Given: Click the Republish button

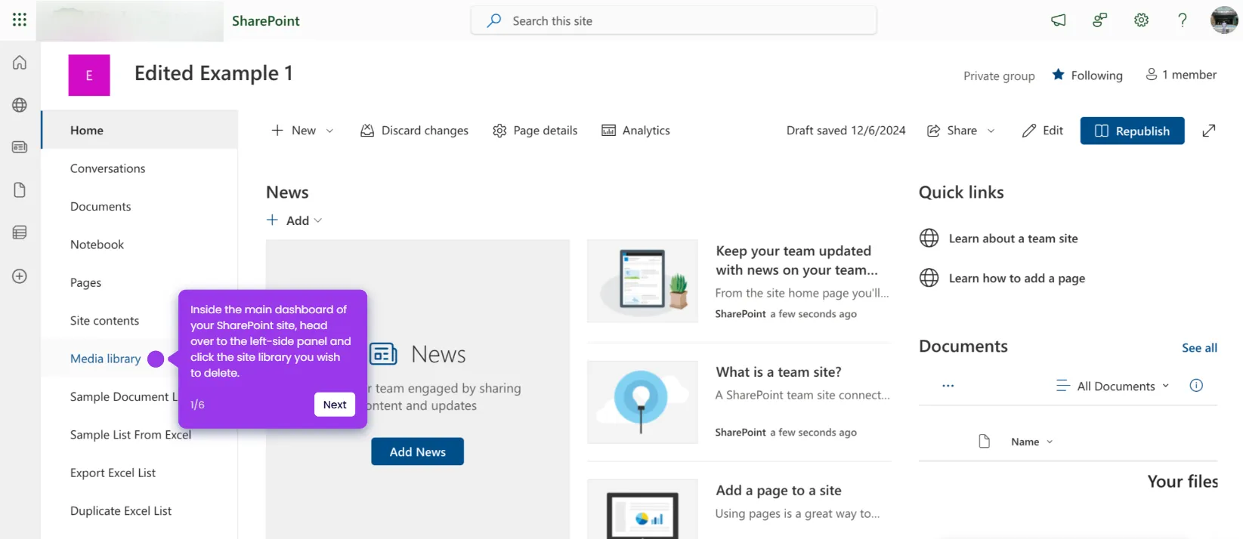Looking at the screenshot, I should click(x=1132, y=131).
